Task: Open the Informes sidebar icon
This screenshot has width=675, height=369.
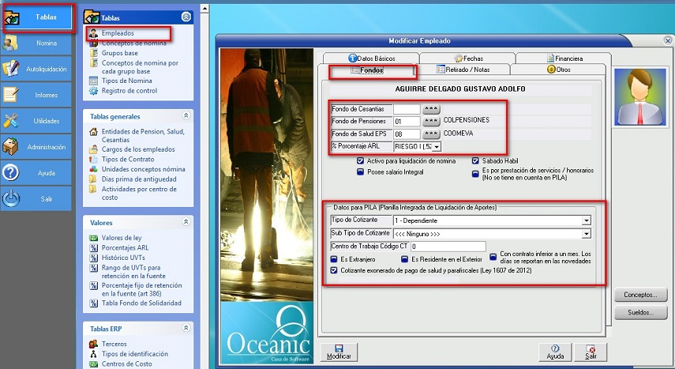Action: pos(11,95)
